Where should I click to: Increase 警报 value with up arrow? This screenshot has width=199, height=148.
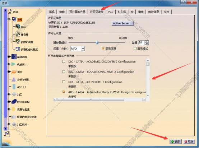pos(147,41)
